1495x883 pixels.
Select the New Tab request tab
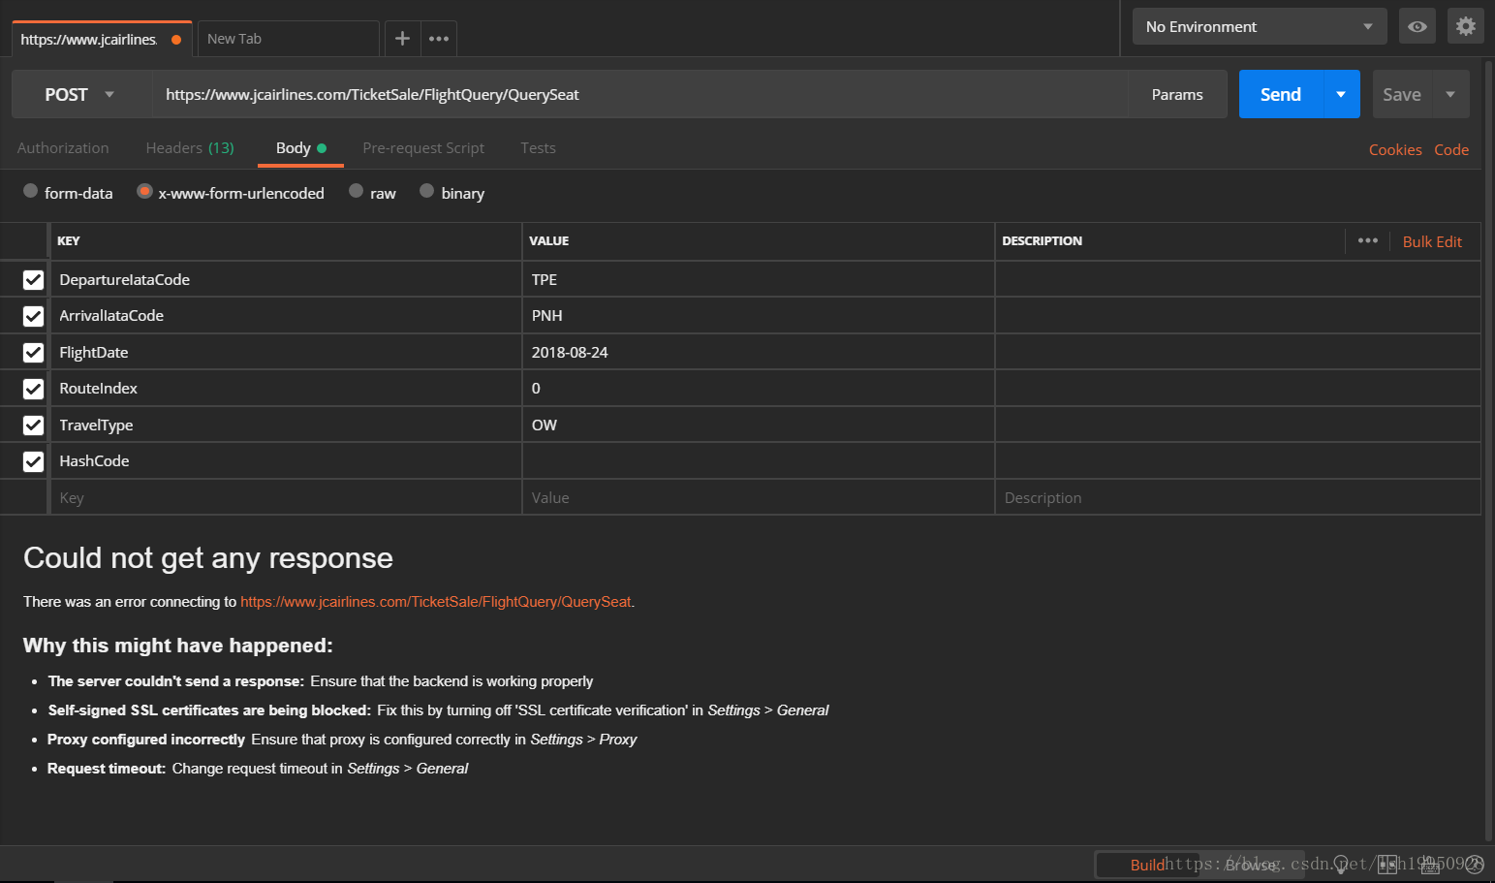288,39
